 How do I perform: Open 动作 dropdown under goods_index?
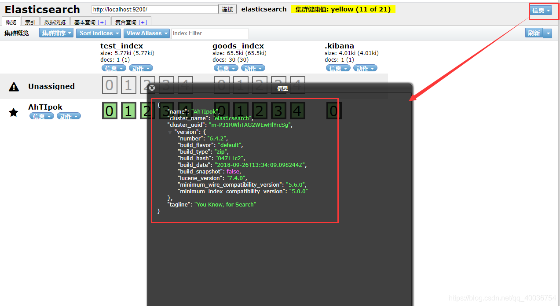(253, 68)
